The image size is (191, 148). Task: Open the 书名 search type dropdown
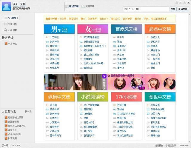pyautogui.click(x=127, y=9)
